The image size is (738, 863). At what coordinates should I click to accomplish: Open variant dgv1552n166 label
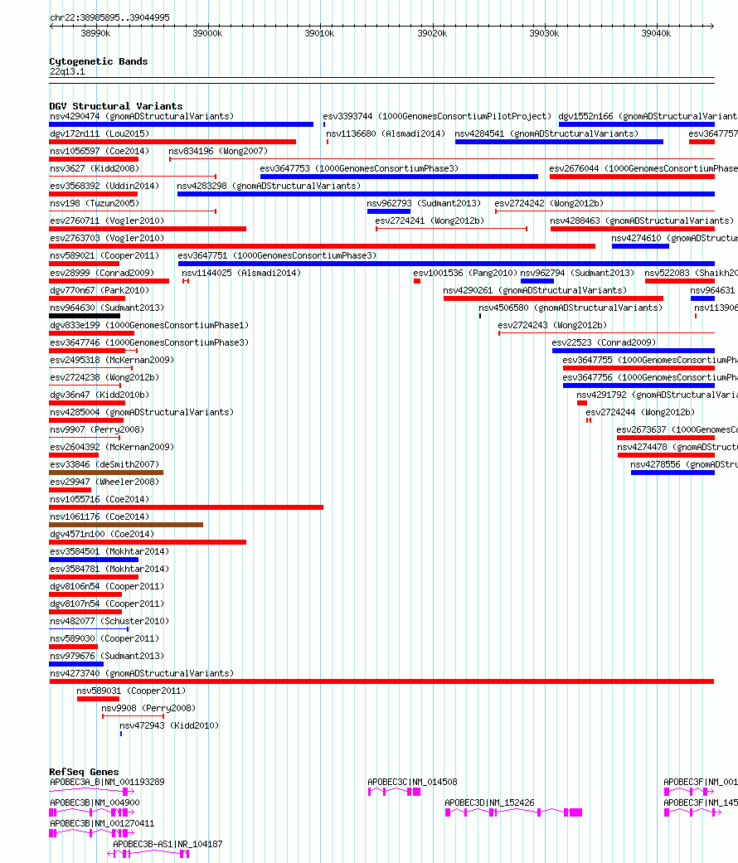tap(648, 116)
